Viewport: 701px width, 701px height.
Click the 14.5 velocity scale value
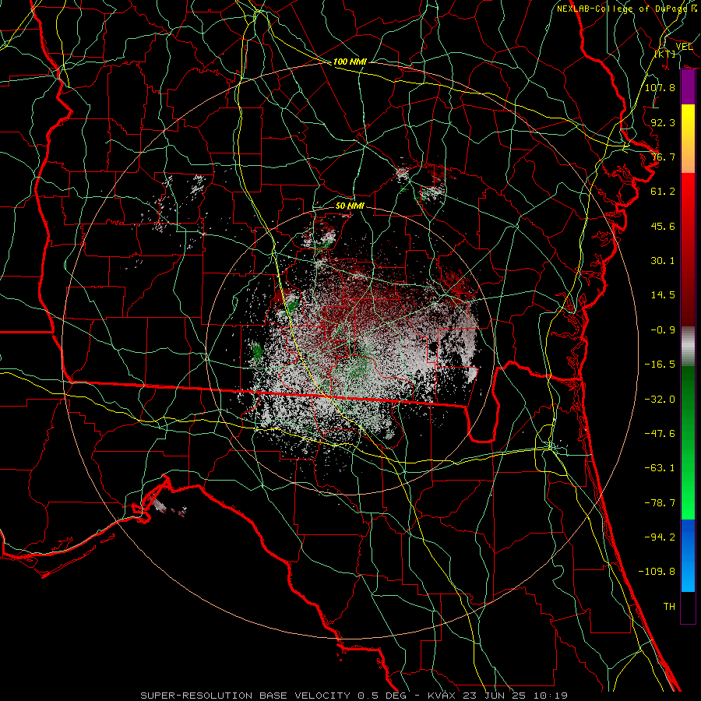(663, 295)
